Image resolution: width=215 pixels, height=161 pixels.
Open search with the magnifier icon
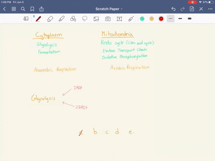tap(23, 9)
